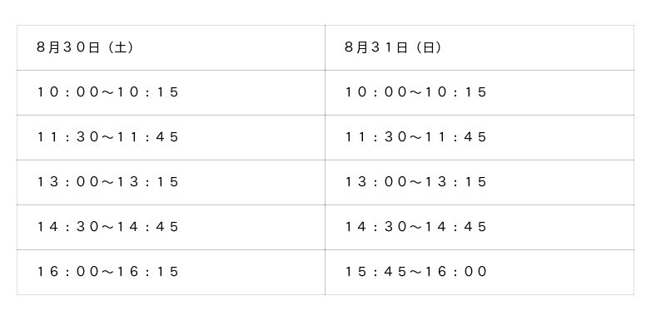Viewport: 666px width, 320px height.
Task: Select Saturday 10:00～10:15 time slot
Action: (171, 92)
